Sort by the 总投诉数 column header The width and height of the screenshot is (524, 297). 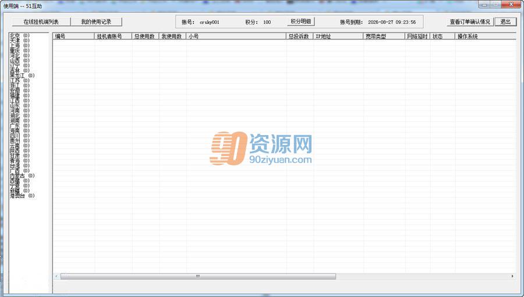(x=299, y=36)
